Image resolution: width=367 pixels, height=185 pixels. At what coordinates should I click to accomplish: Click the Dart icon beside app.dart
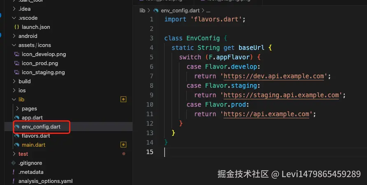[17, 118]
